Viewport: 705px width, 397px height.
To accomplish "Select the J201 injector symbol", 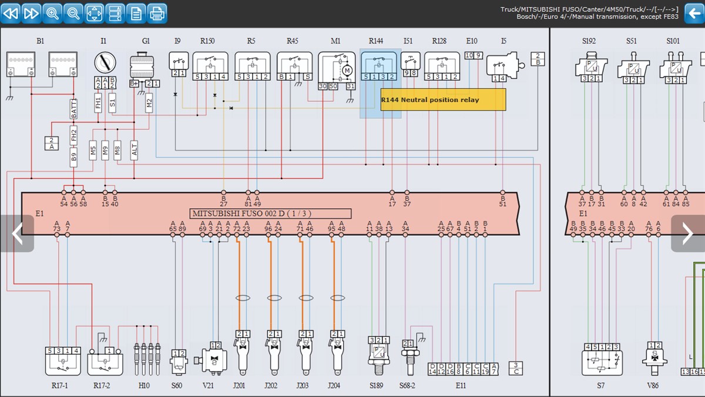I will tap(242, 353).
